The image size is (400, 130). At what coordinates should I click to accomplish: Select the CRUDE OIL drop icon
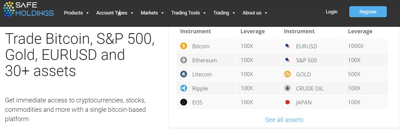288,88
